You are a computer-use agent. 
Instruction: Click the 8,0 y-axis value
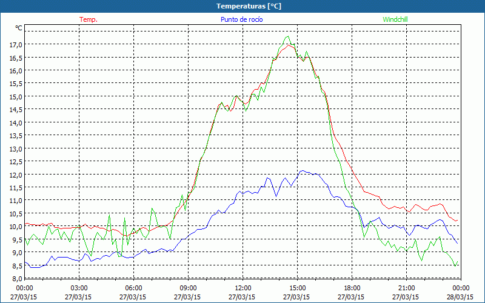[x=18, y=278]
